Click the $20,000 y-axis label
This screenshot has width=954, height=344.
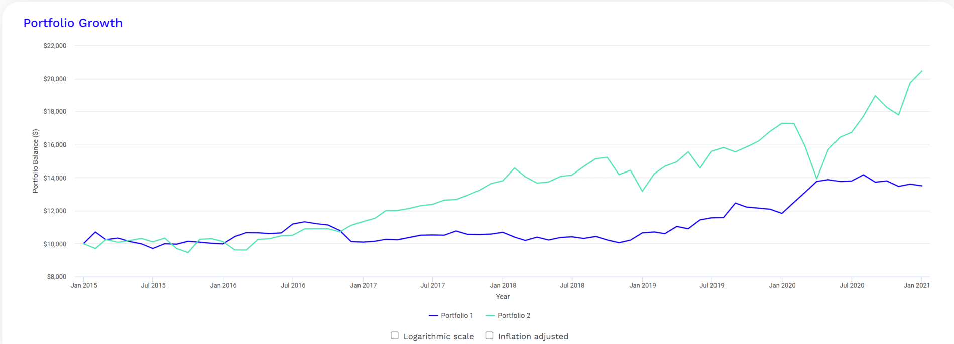(x=55, y=79)
